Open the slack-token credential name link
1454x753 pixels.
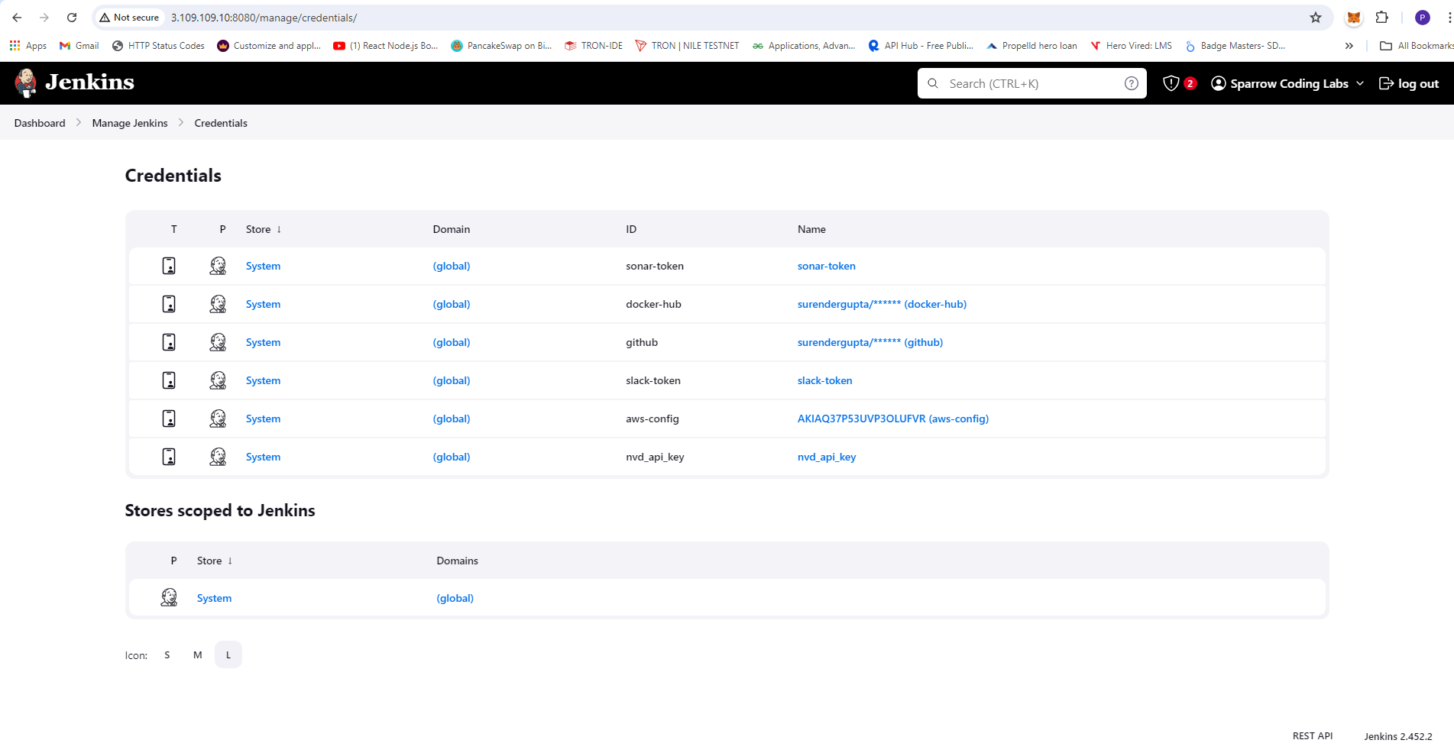tap(824, 380)
